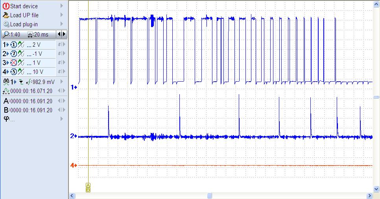Image resolution: width=380 pixels, height=199 pixels.
Task: Click the horizontal scrollbar left arrow
Action: click(x=72, y=195)
